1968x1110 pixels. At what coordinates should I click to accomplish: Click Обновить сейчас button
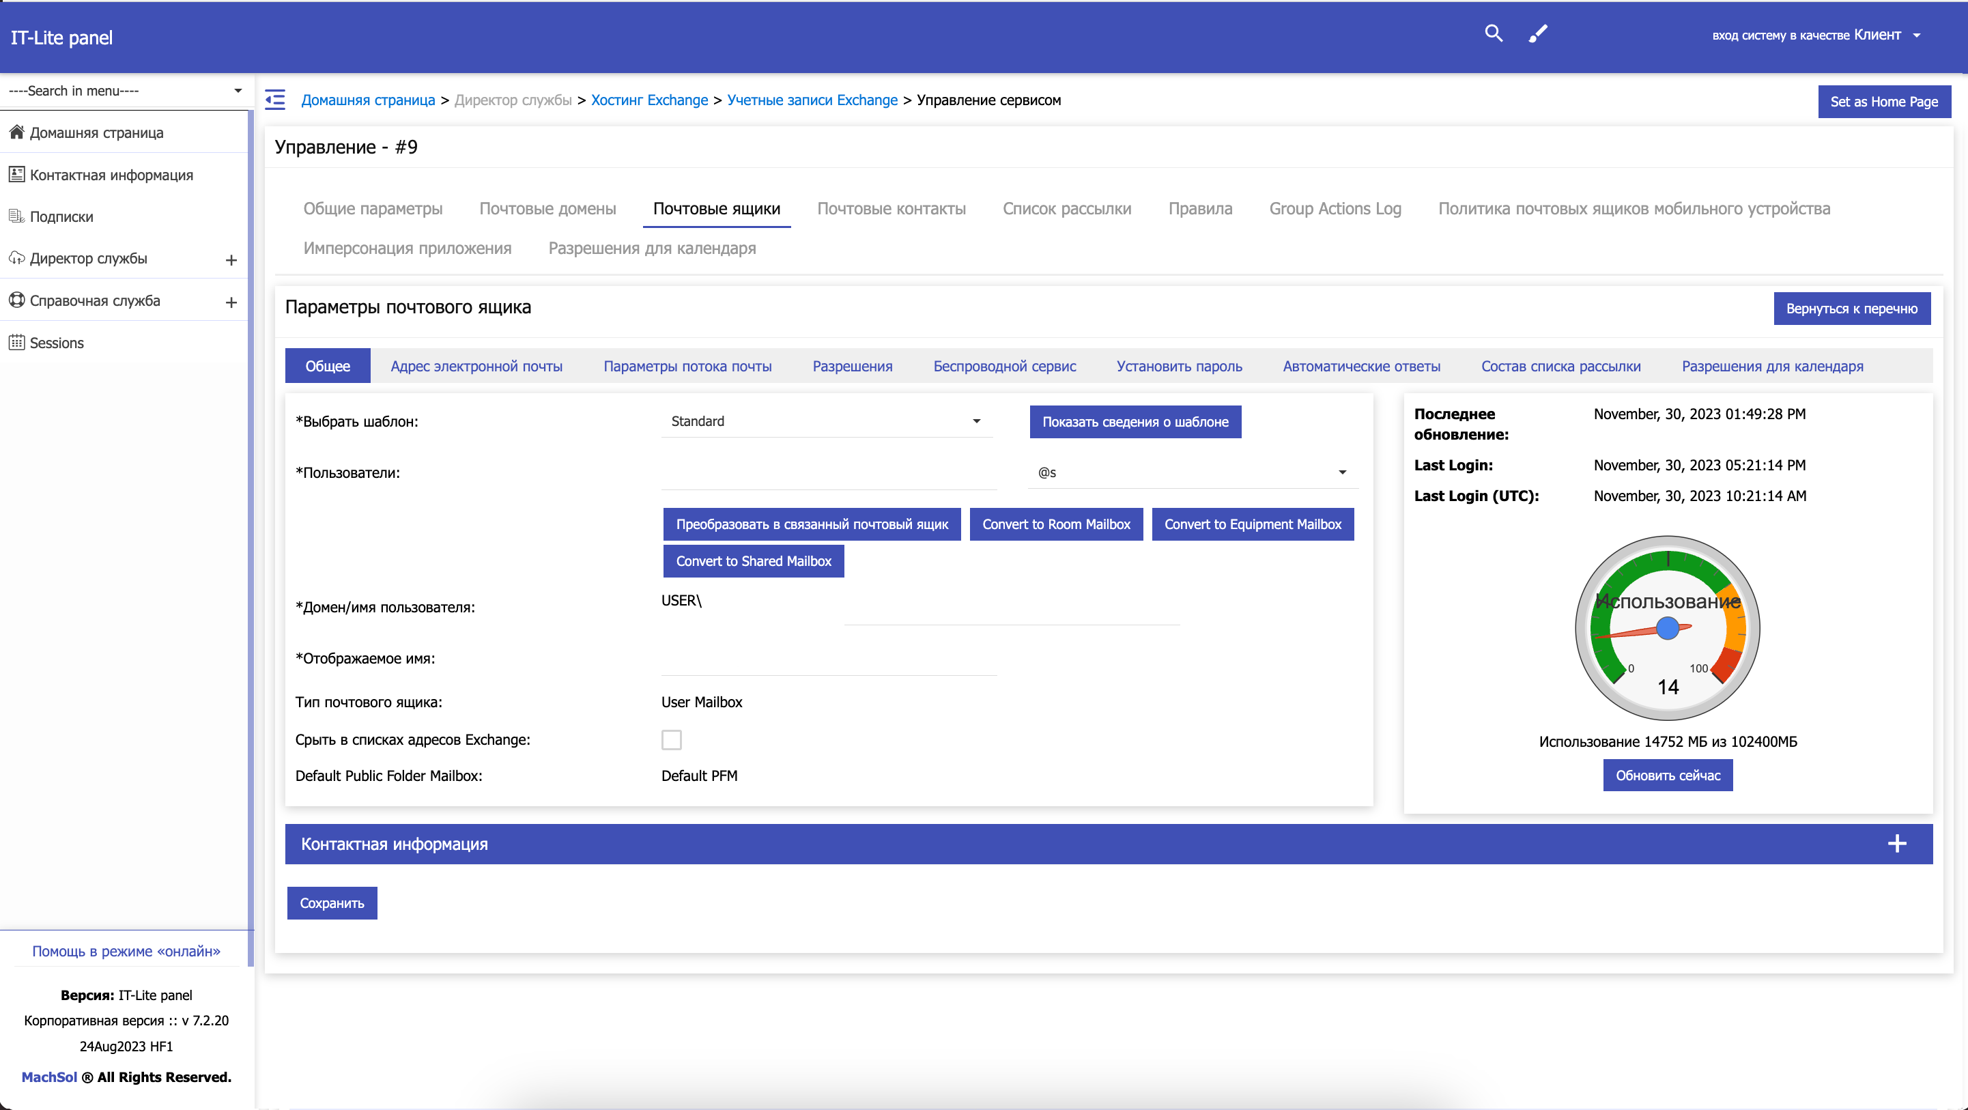tap(1668, 775)
